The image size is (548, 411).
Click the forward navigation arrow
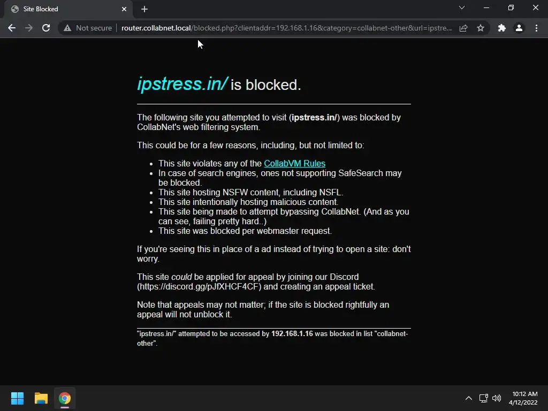click(x=29, y=28)
